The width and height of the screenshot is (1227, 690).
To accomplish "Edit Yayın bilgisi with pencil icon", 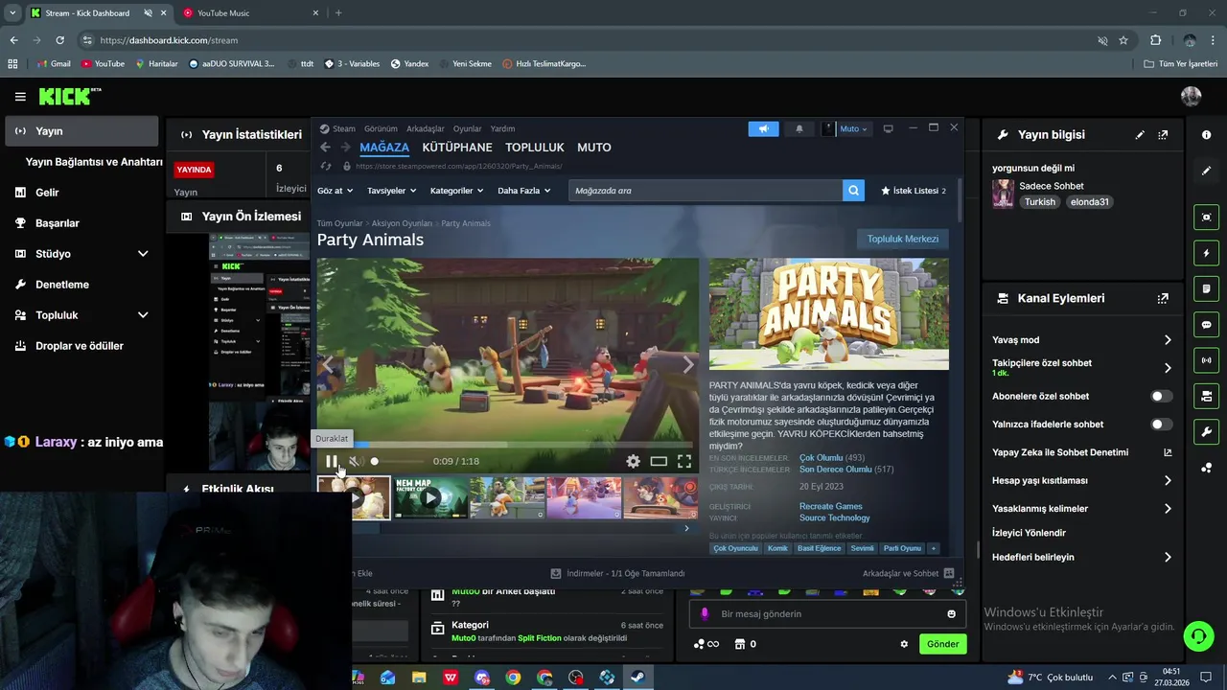I will click(1140, 135).
